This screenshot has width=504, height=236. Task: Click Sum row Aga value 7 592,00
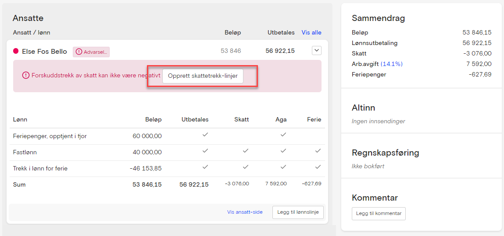(276, 184)
